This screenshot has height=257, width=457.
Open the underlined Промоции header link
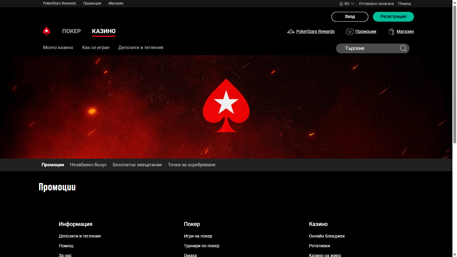tap(366, 31)
